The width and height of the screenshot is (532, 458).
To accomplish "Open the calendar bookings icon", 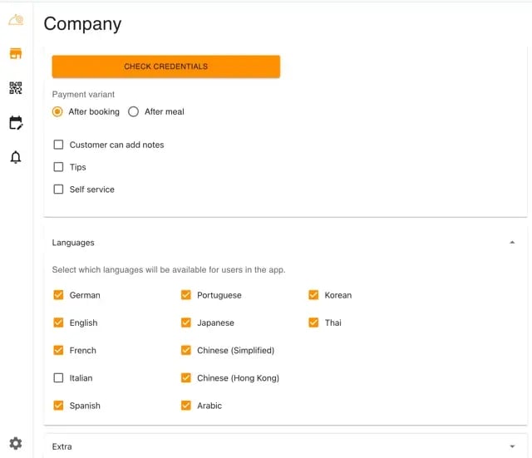I will 16,123.
